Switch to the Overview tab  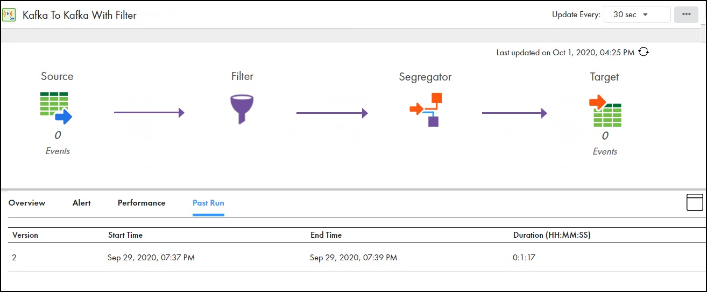27,203
